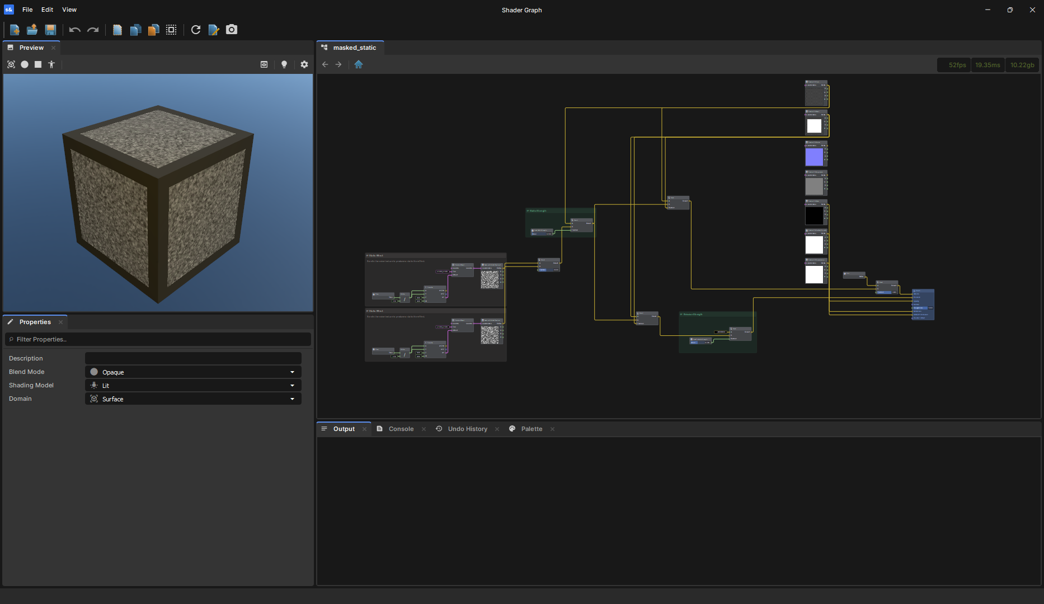
Task: Click the blue normal texture node swatch
Action: [814, 157]
